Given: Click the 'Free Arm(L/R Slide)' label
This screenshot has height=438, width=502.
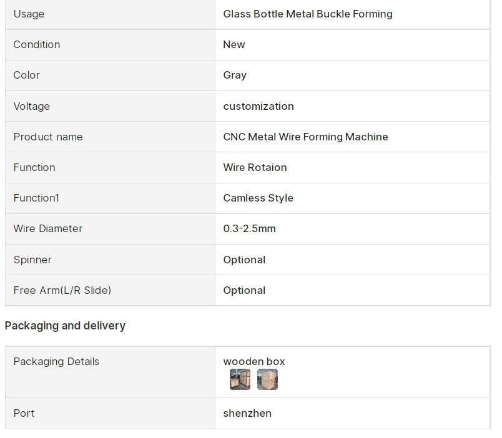Looking at the screenshot, I should 62,290.
